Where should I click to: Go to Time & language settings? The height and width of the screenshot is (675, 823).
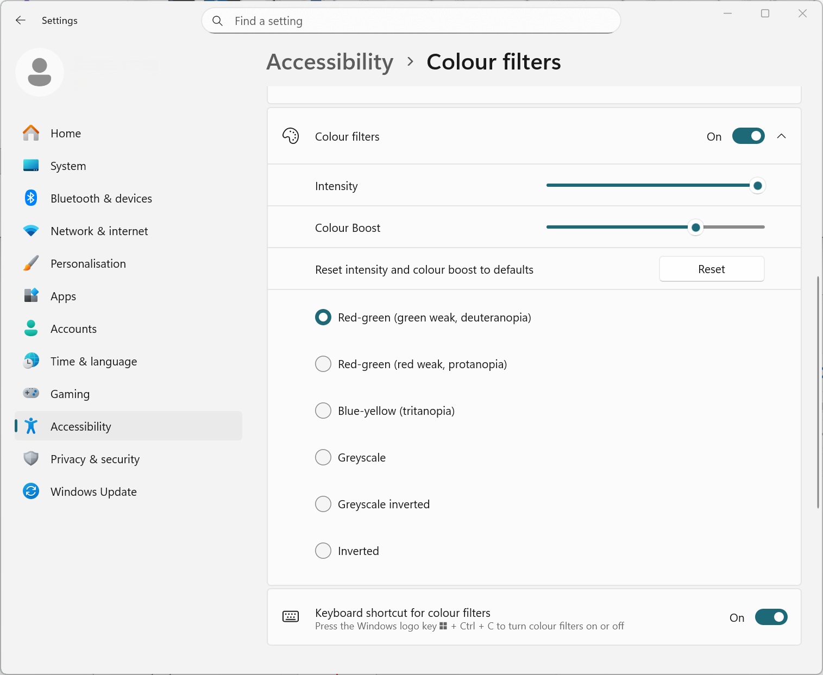point(93,362)
